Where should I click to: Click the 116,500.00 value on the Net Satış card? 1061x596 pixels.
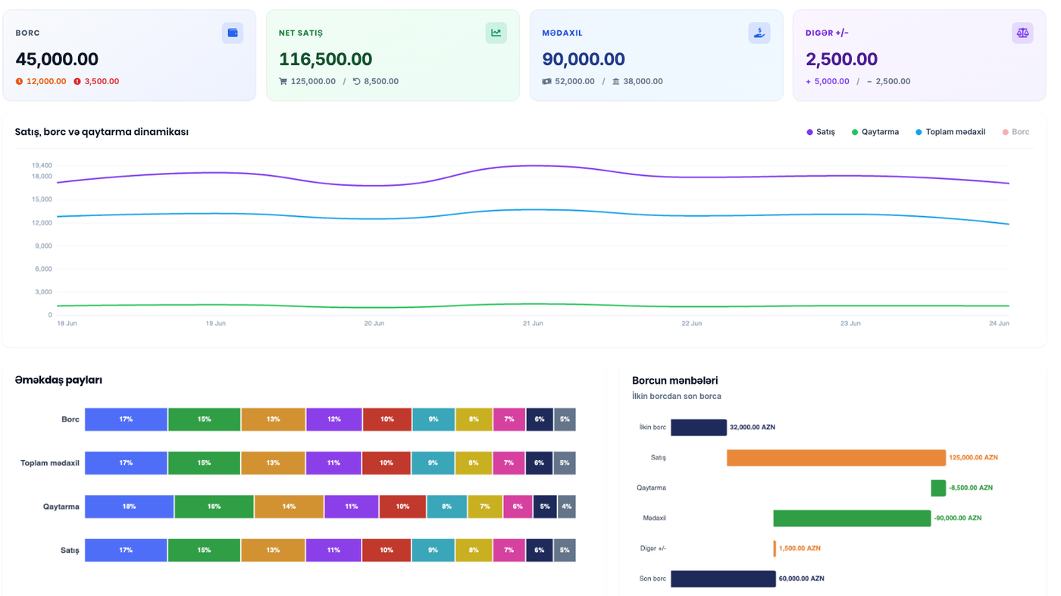pyautogui.click(x=325, y=59)
